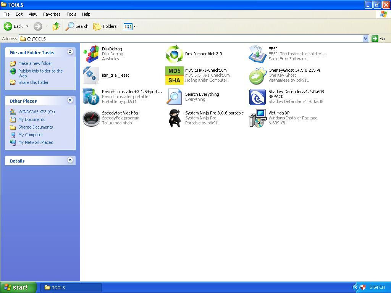The width and height of the screenshot is (391, 293).
Task: Open the View menu
Action: [33, 14]
